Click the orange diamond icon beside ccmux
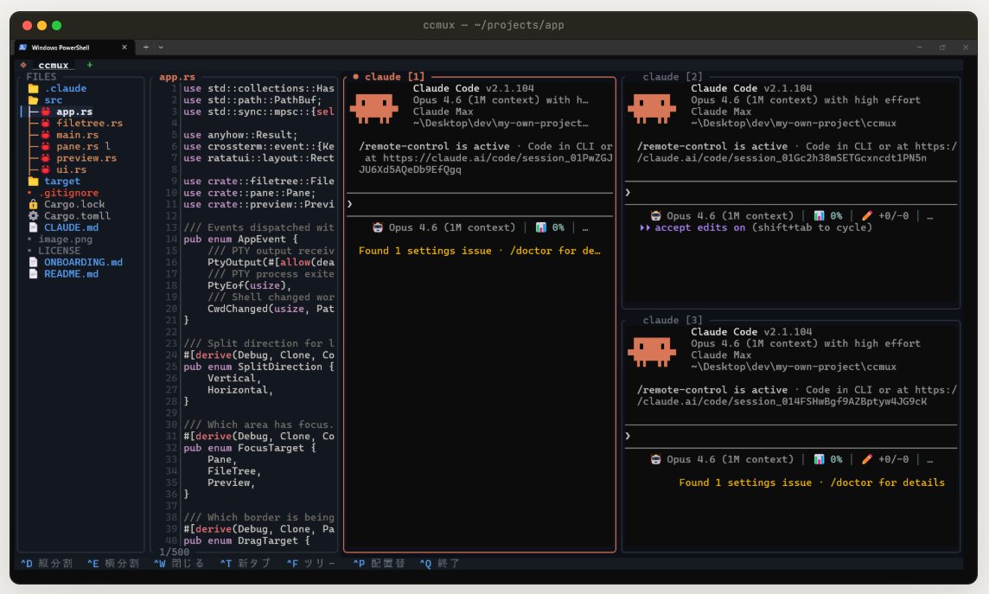 pos(23,65)
